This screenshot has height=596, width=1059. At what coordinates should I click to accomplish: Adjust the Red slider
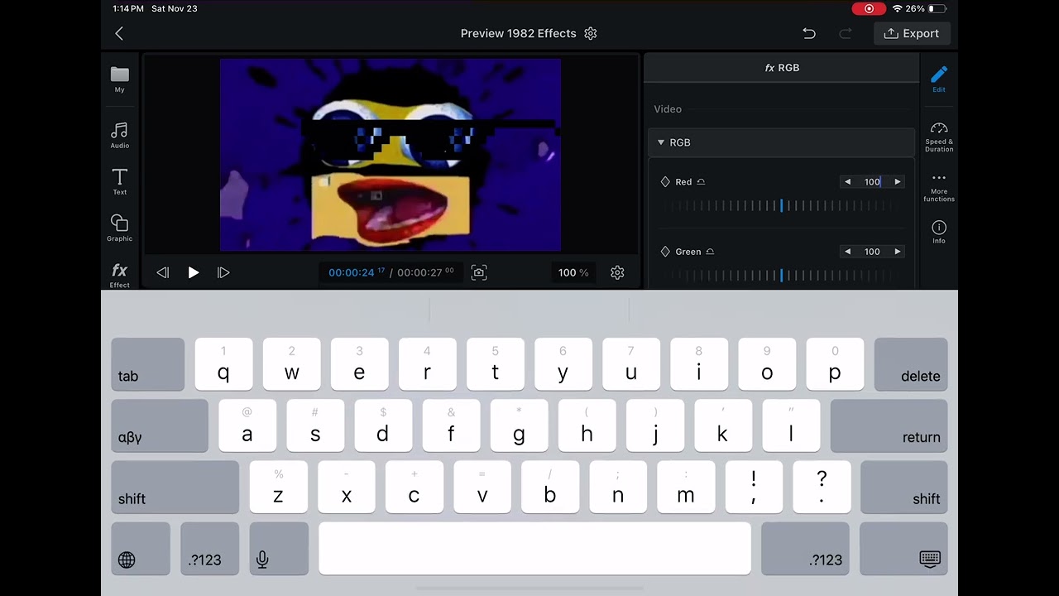[x=781, y=205]
